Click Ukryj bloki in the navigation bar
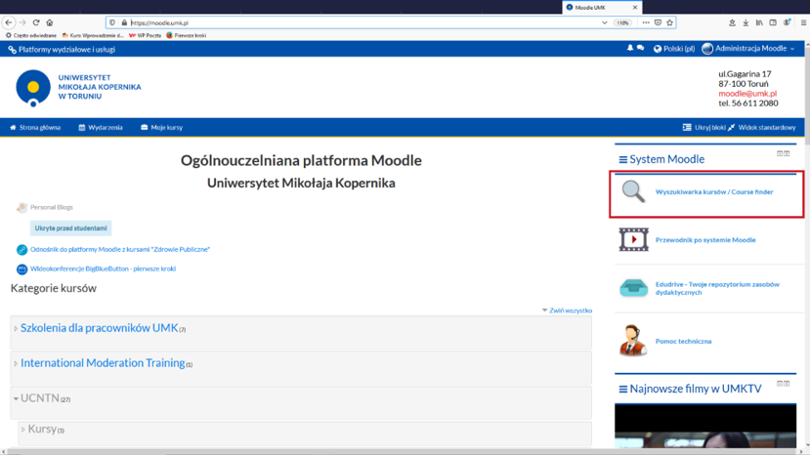810x455 pixels. pos(704,128)
